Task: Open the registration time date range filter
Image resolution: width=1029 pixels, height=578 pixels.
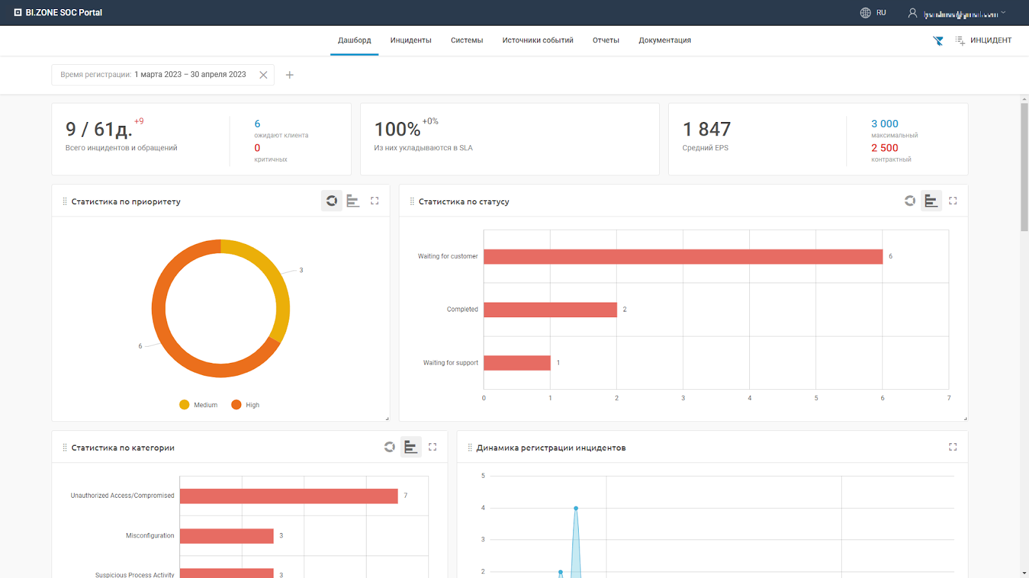Action: point(154,74)
